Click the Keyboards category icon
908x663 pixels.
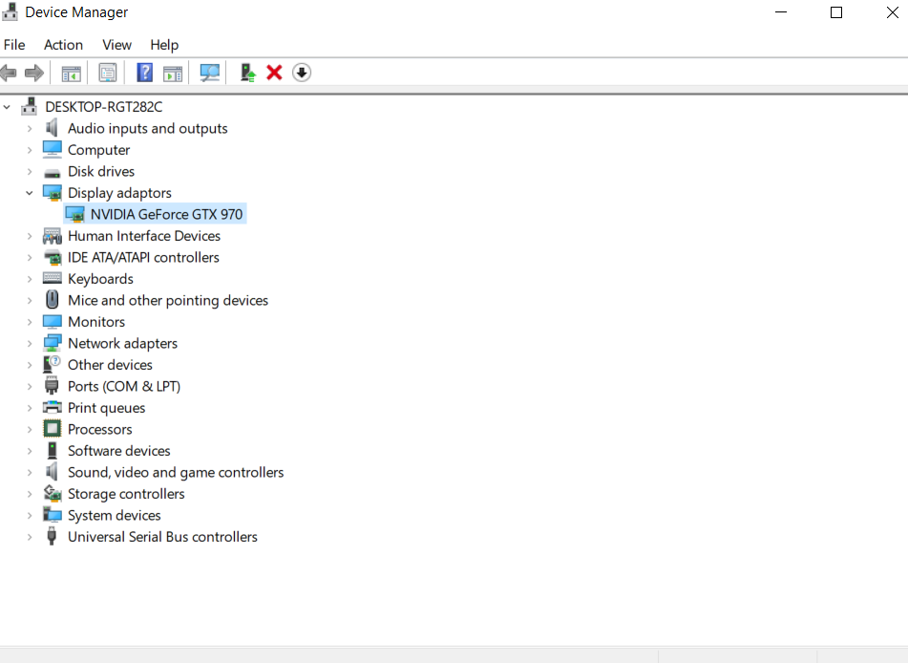pyautogui.click(x=53, y=278)
